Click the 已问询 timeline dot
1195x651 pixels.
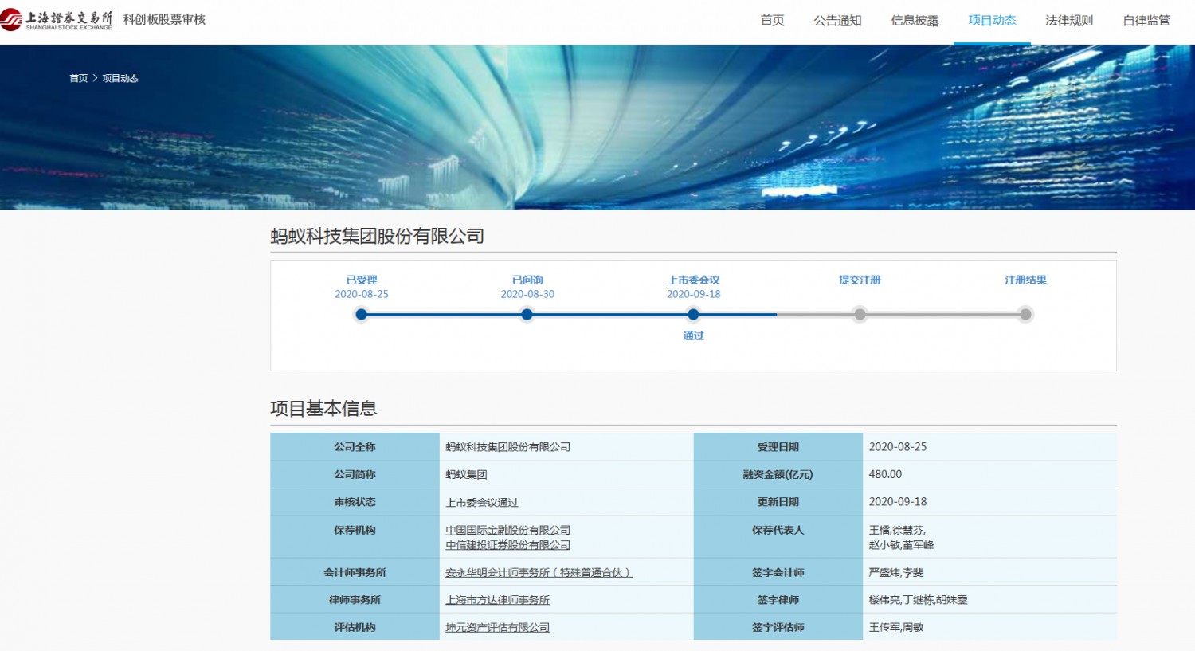(527, 315)
